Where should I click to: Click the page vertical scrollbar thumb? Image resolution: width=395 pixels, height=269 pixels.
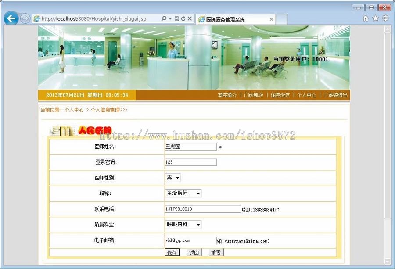(388, 126)
